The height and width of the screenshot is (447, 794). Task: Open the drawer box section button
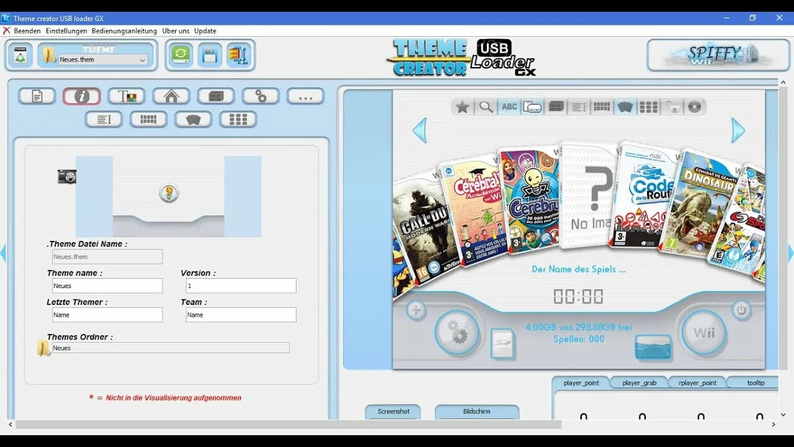coord(216,96)
